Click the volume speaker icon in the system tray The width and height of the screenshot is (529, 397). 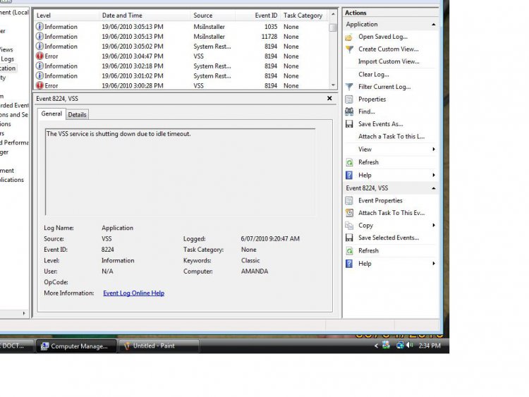tap(410, 345)
